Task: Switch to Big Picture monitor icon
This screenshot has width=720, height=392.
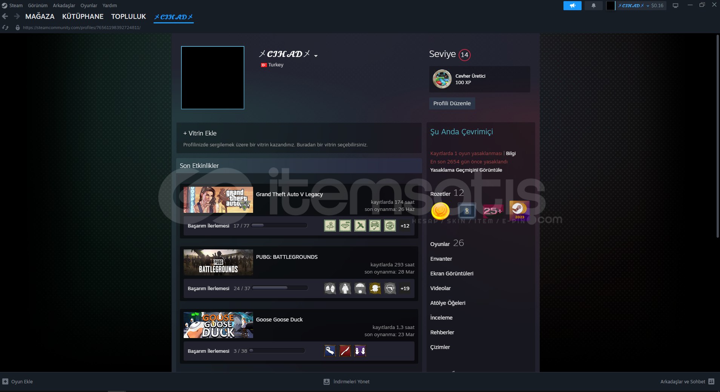Action: 675,5
